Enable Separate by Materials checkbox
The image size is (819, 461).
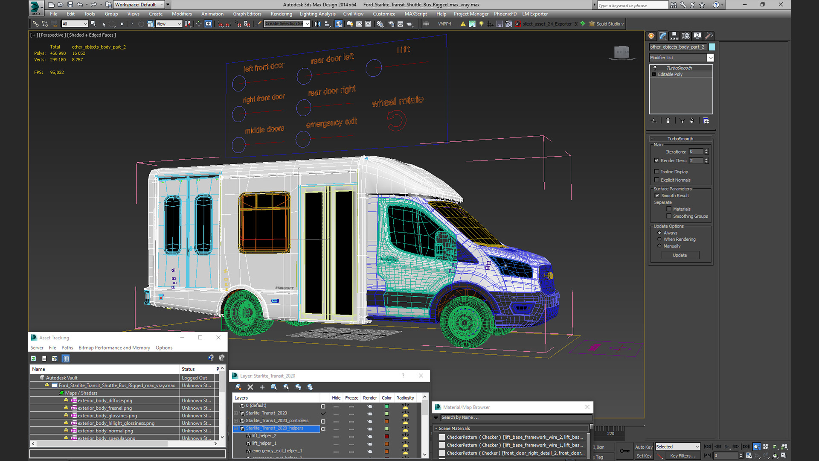tap(669, 209)
